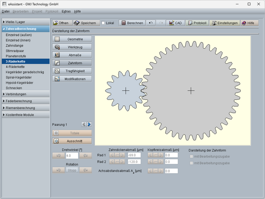Expand the Welle / Lager section
265x199 pixels.
click(x=26, y=22)
